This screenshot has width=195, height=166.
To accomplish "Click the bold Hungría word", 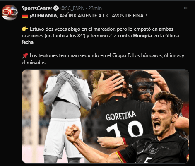I will tap(142, 36).
